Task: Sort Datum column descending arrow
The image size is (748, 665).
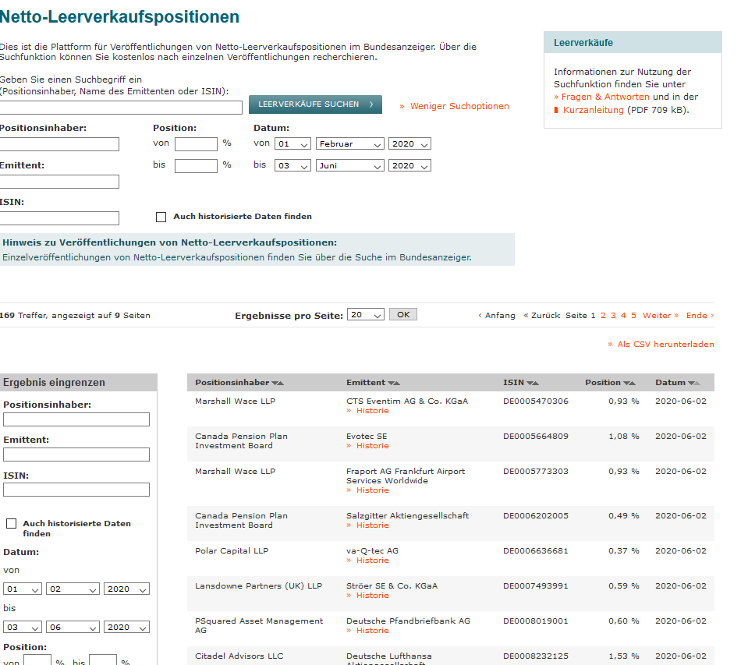Action: (691, 383)
